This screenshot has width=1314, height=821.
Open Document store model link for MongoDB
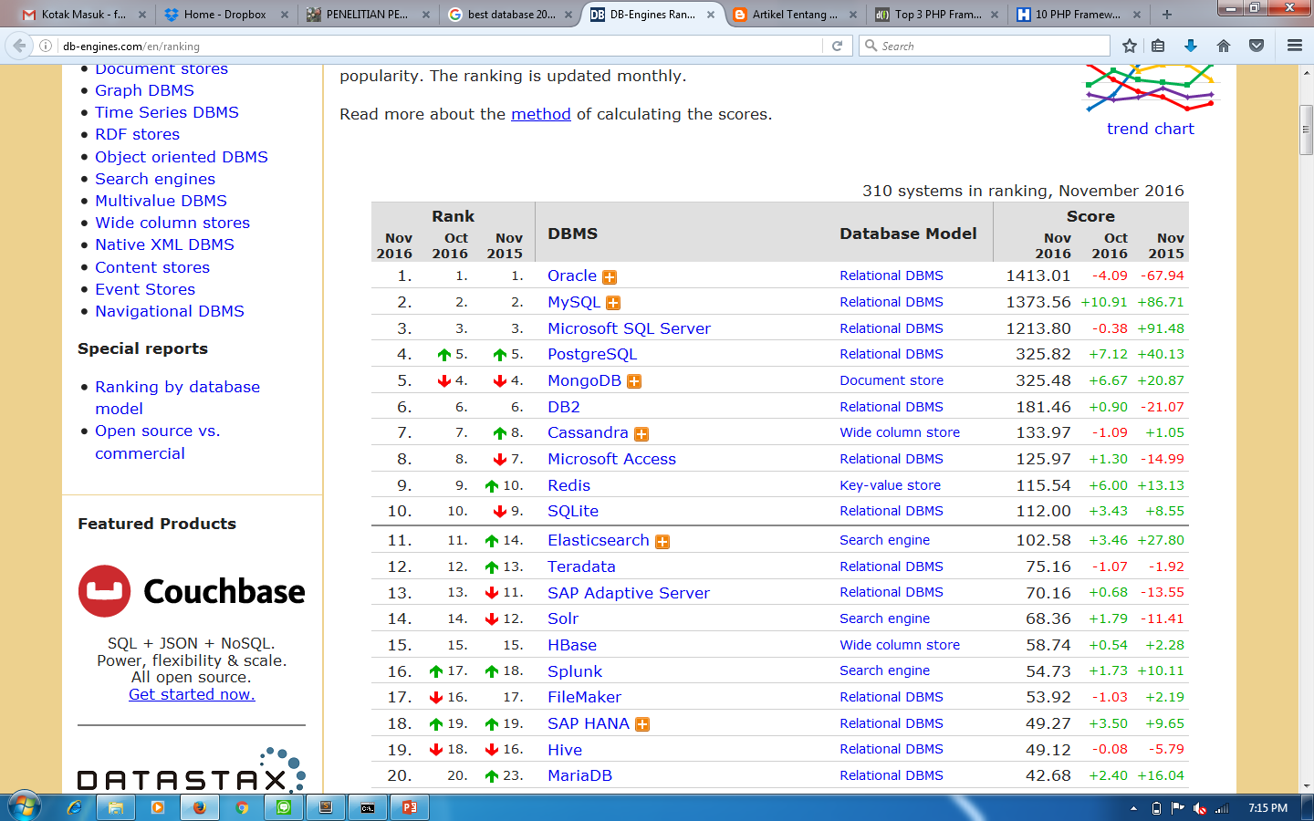892,380
